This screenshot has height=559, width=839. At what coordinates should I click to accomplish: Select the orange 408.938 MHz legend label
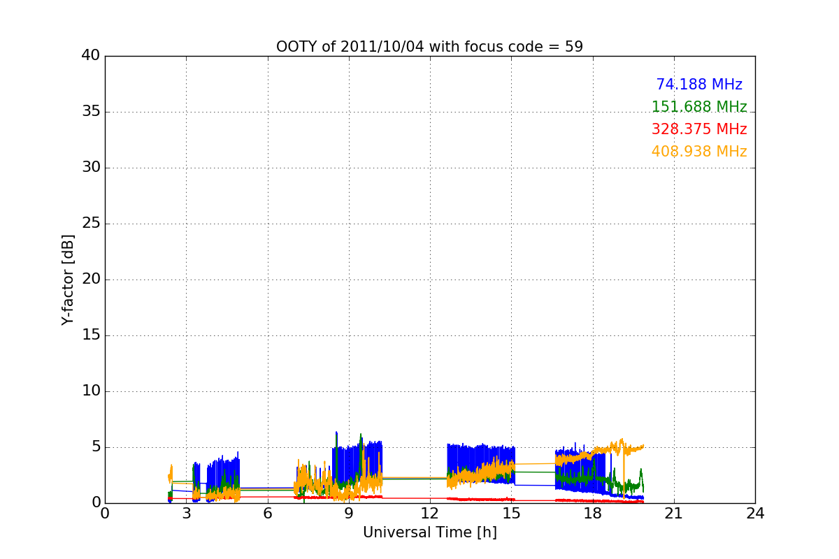click(x=699, y=152)
